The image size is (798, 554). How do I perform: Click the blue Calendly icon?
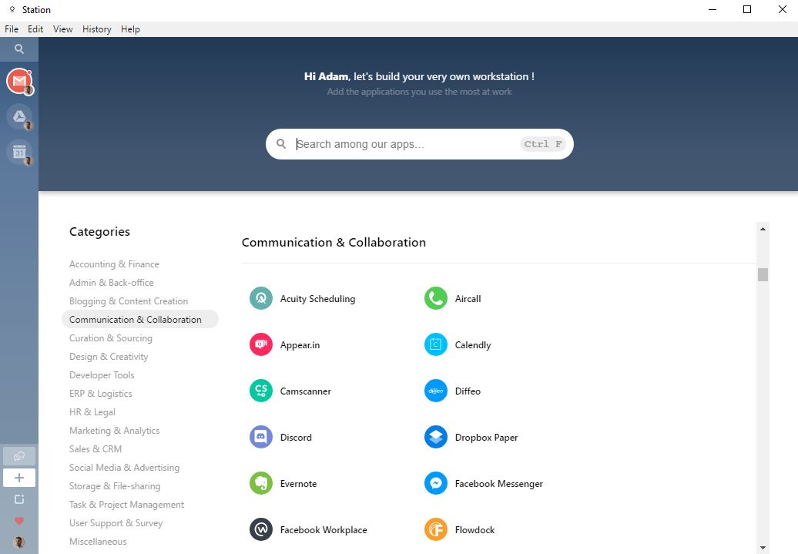tap(436, 344)
